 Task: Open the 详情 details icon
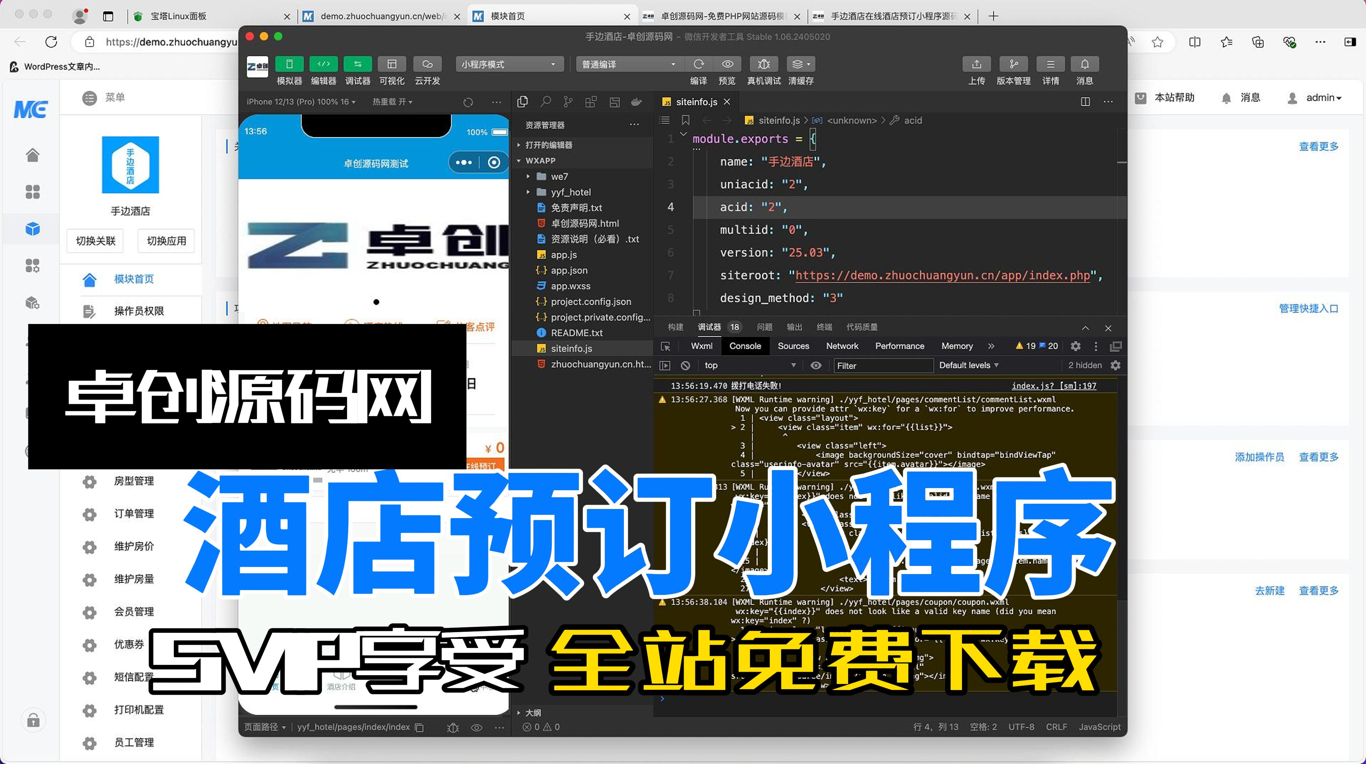(1050, 64)
